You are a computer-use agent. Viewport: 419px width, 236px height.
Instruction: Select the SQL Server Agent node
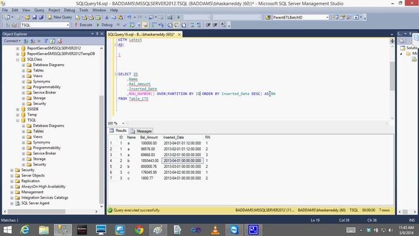35,203
